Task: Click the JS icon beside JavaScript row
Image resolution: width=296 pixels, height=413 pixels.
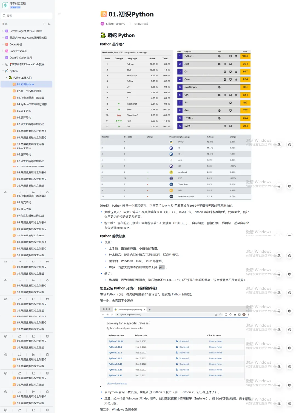Action: pyautogui.click(x=171, y=172)
